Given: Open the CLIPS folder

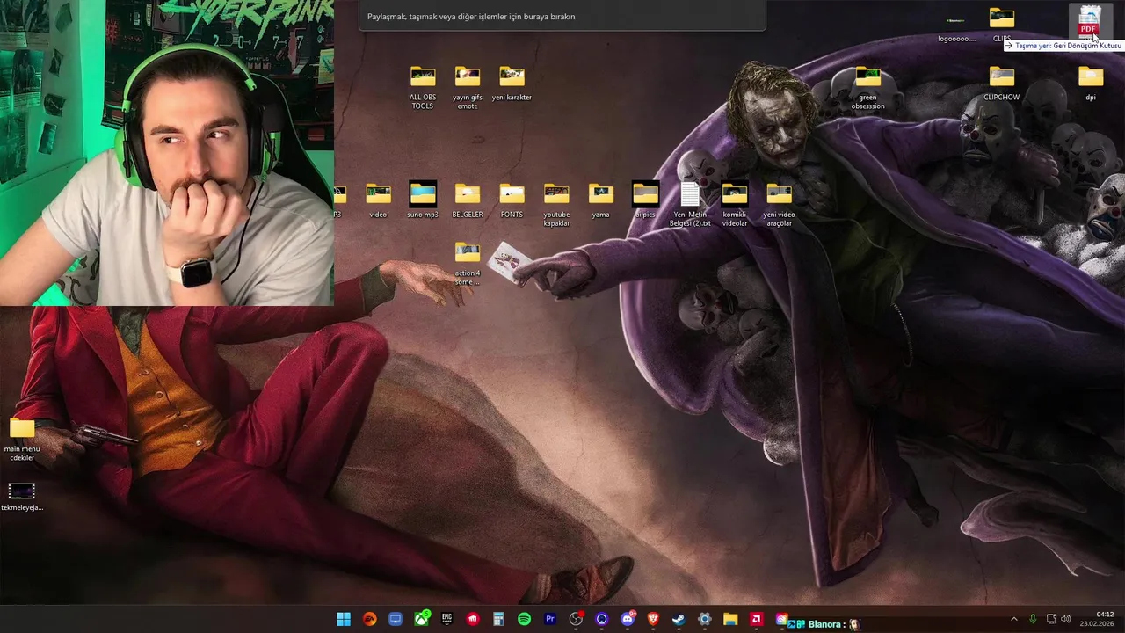Looking at the screenshot, I should (1001, 25).
